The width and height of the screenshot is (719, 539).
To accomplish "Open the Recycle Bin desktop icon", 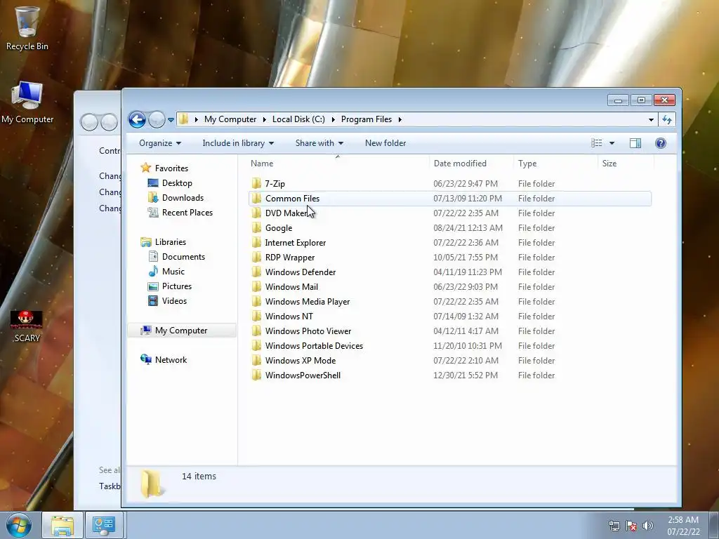I will click(x=27, y=27).
